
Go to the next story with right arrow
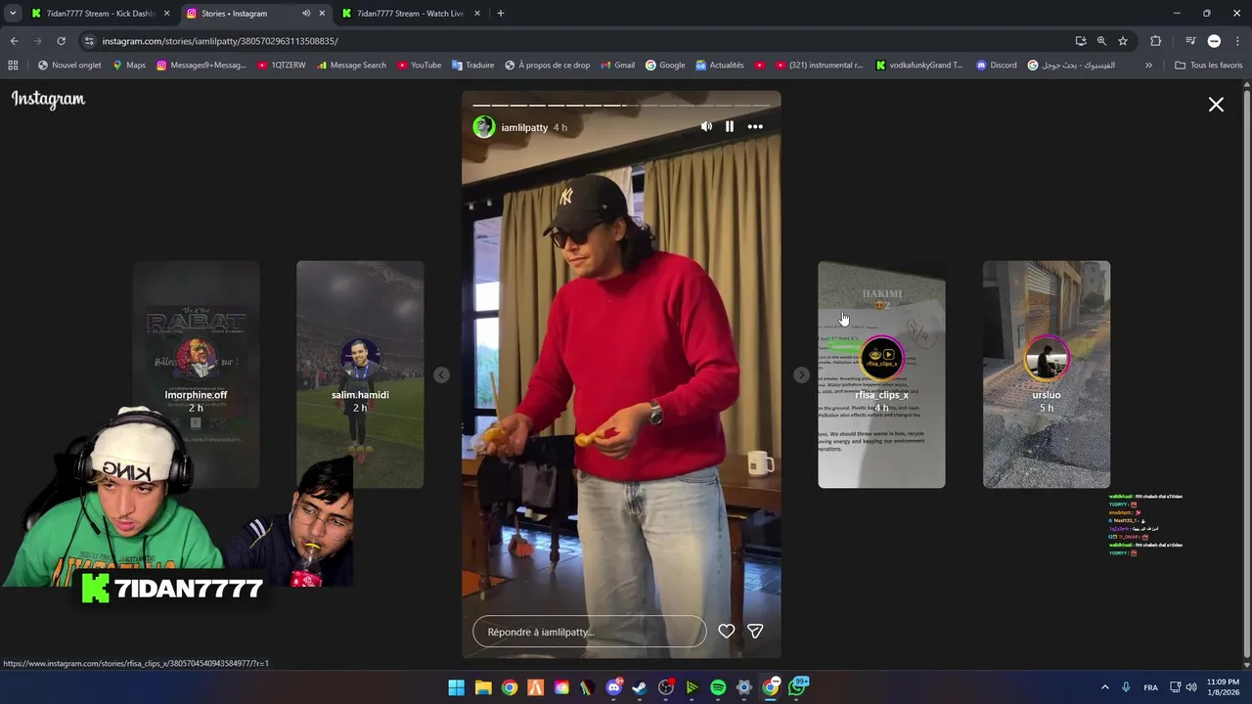coord(801,374)
